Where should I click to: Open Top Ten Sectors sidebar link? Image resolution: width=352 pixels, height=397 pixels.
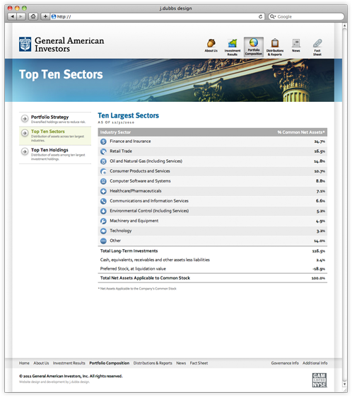(x=48, y=132)
